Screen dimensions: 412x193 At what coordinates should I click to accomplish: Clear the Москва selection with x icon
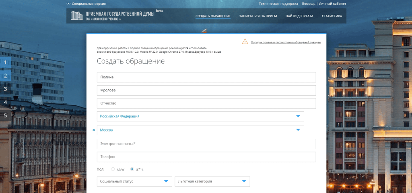pos(94,130)
